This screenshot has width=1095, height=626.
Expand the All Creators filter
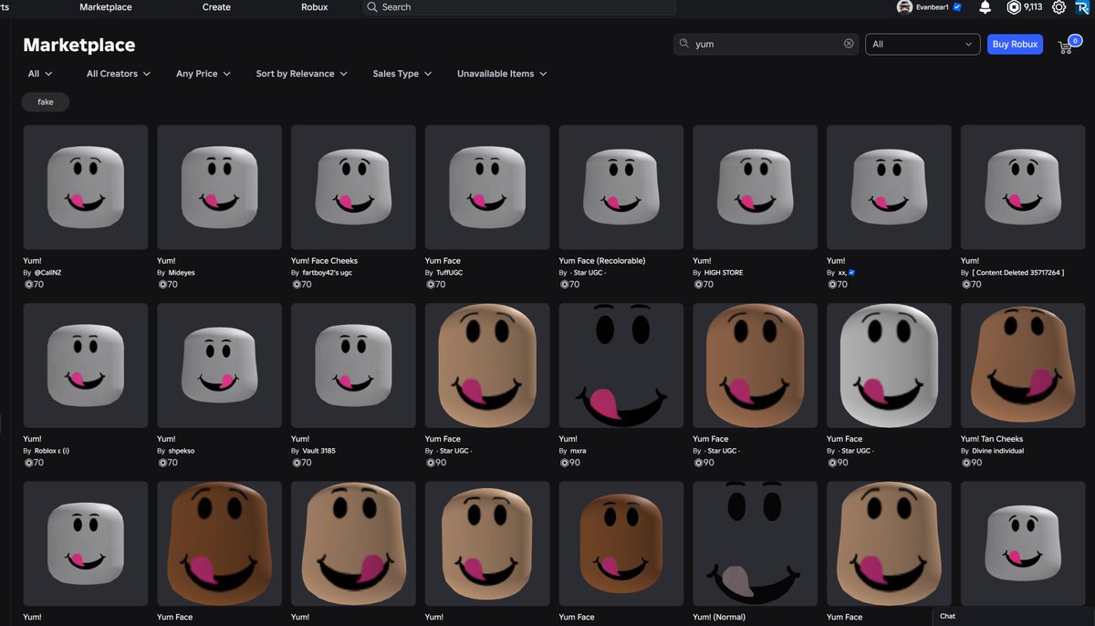click(118, 74)
